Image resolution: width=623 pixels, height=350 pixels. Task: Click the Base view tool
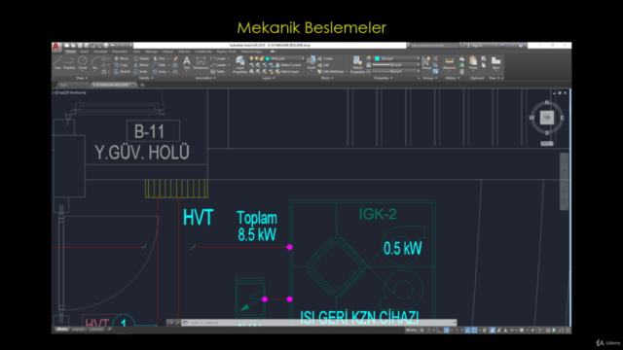[x=495, y=63]
